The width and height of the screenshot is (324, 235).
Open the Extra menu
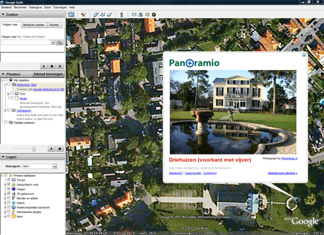point(48,8)
